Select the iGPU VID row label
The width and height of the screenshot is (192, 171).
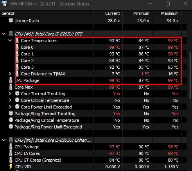23,167
